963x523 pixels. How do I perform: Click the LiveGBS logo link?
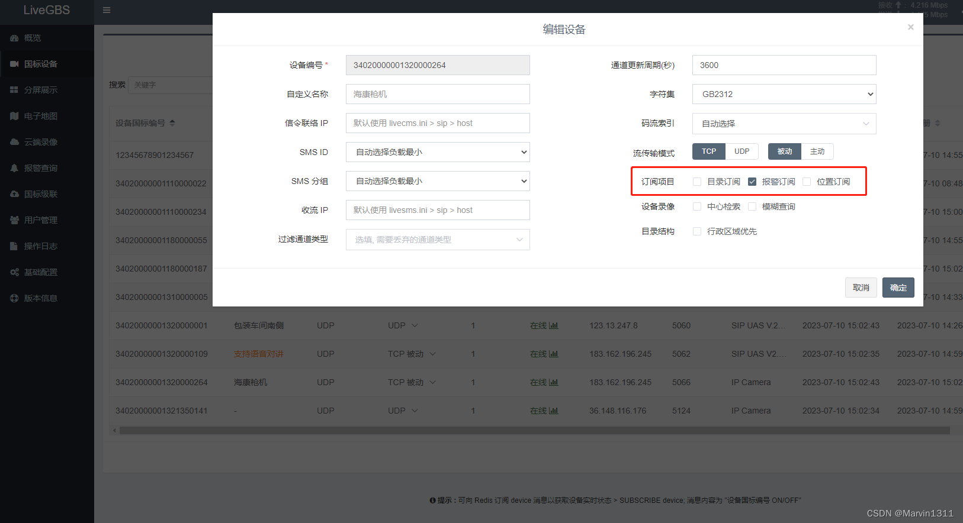(x=47, y=10)
